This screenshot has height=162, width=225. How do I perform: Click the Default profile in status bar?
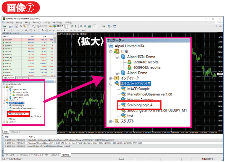point(122,159)
